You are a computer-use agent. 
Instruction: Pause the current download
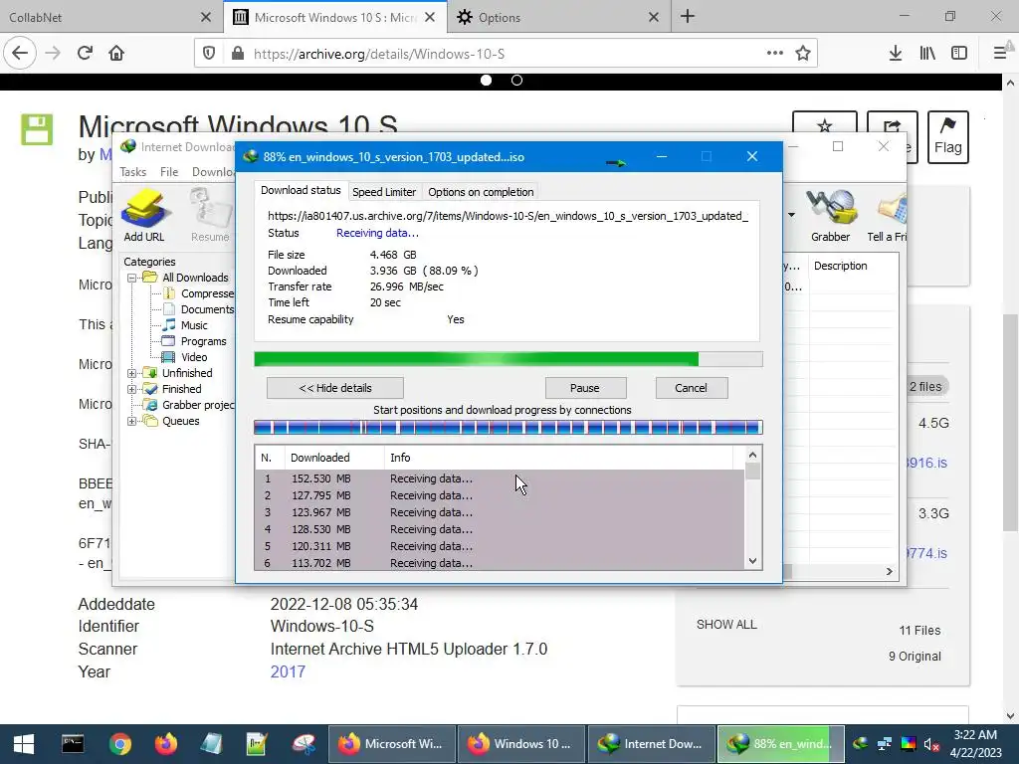[585, 388]
